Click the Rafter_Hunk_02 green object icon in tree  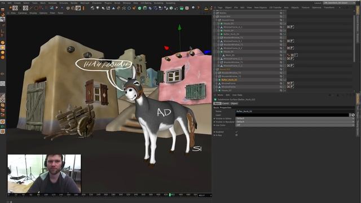tap(219, 80)
